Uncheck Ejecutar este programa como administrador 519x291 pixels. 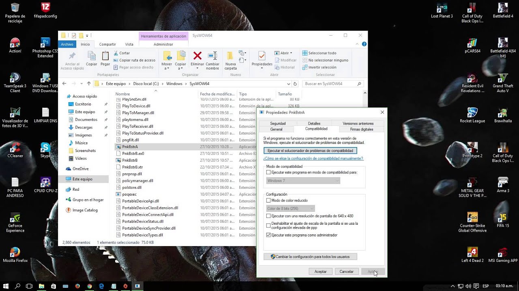[269, 235]
